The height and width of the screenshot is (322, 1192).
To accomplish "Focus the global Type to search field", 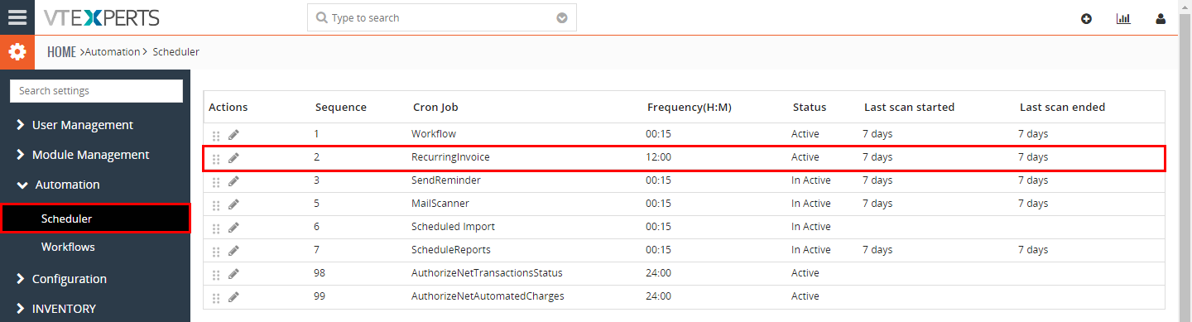I will [x=441, y=17].
